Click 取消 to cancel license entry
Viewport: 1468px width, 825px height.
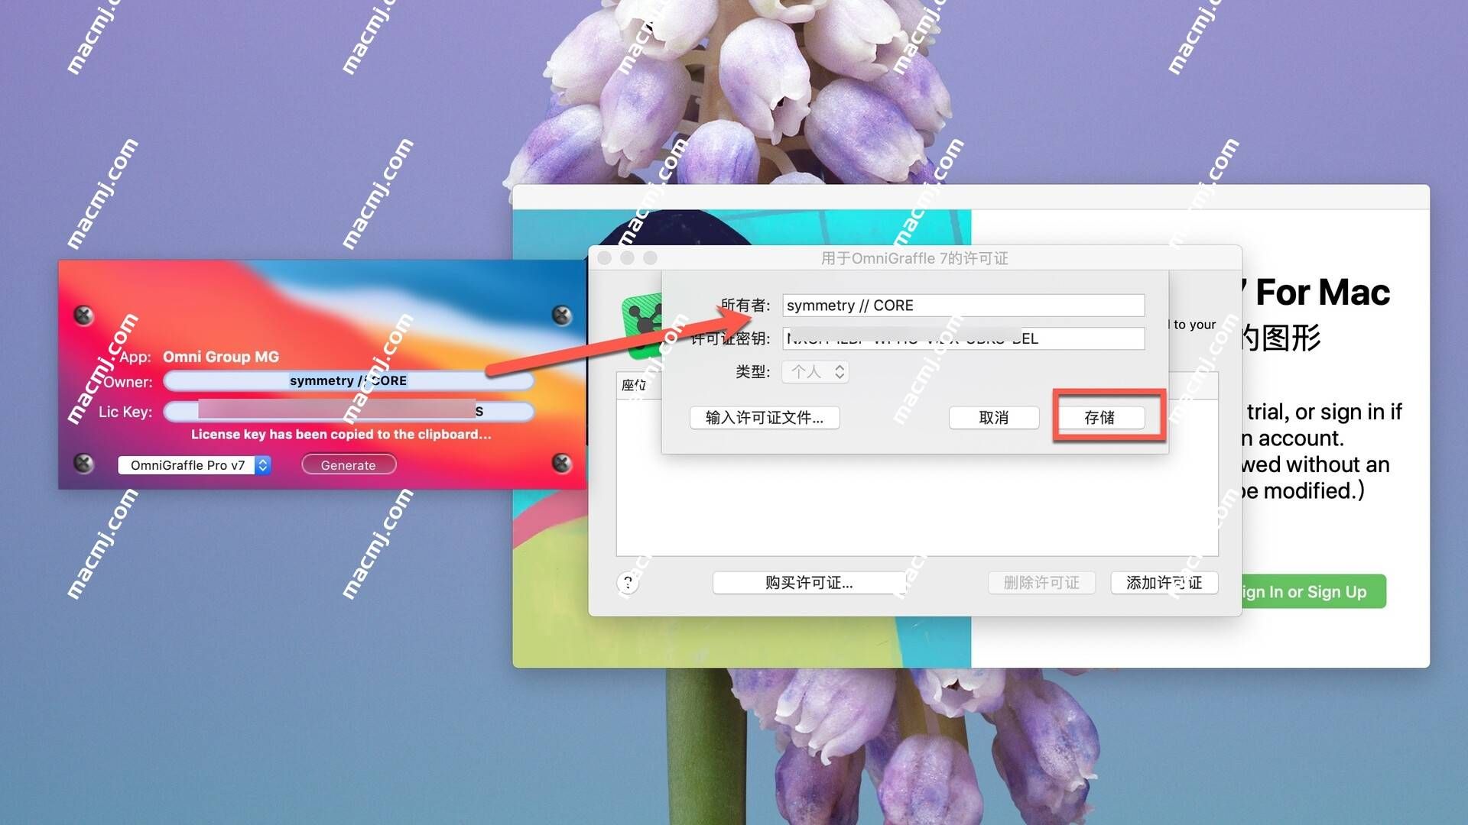pos(995,417)
